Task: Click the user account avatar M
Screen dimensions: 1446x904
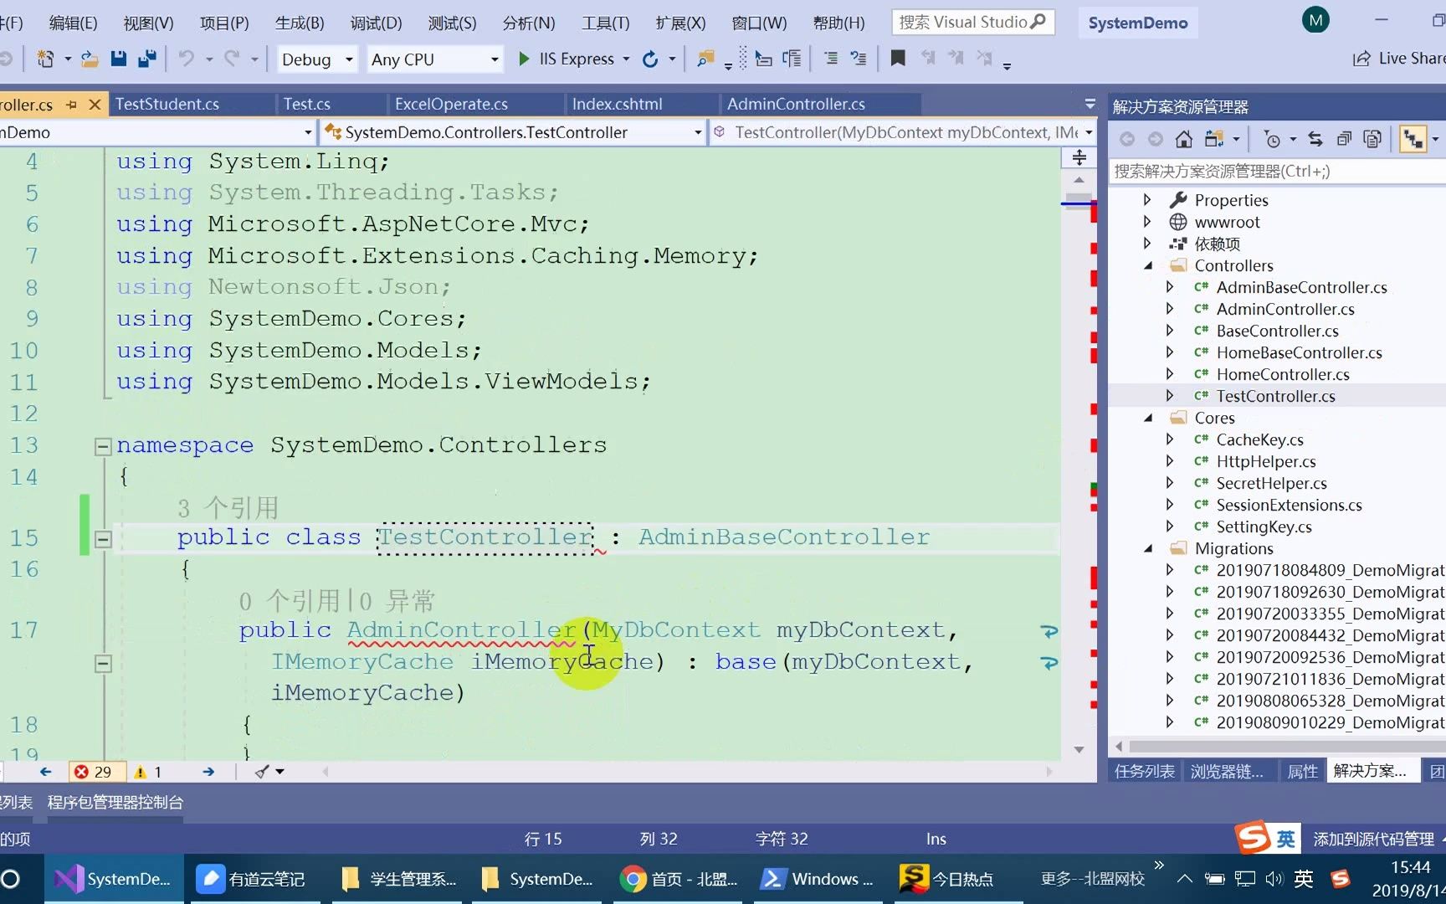Action: tap(1316, 21)
